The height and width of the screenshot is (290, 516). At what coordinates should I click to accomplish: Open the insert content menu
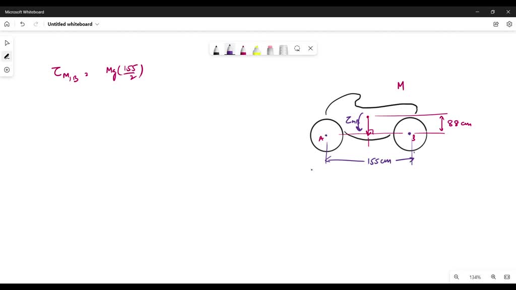pyautogui.click(x=7, y=69)
